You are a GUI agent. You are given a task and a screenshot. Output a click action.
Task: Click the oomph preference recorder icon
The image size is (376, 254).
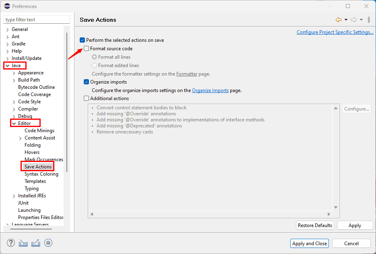click(48, 243)
